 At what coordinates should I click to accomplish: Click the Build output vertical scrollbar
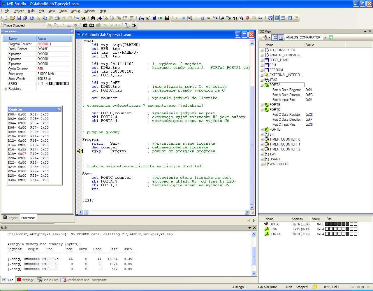254,254
